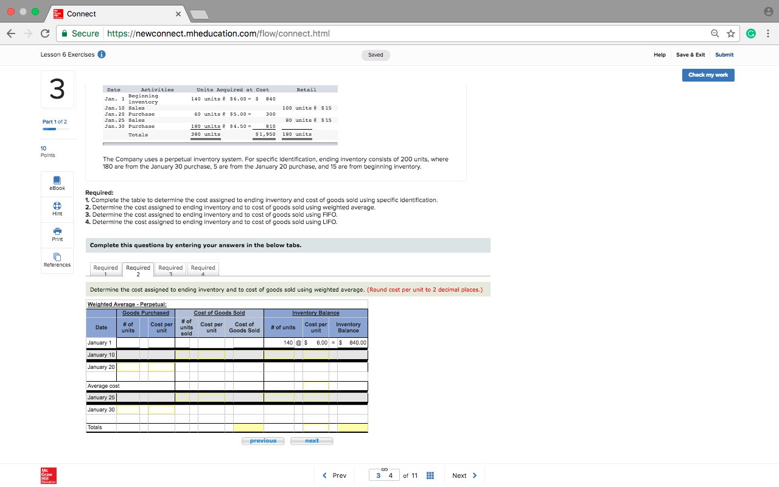The image size is (779, 487).
Task: Click the Save & Exit link
Action: click(x=690, y=55)
